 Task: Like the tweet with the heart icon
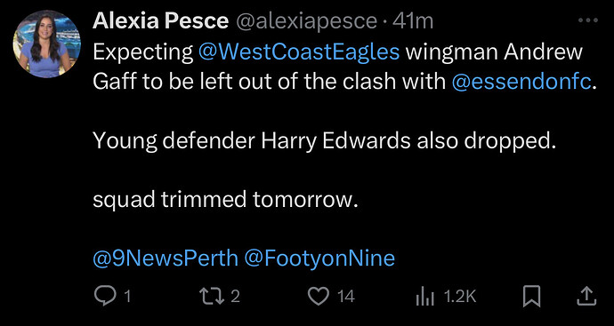click(319, 297)
